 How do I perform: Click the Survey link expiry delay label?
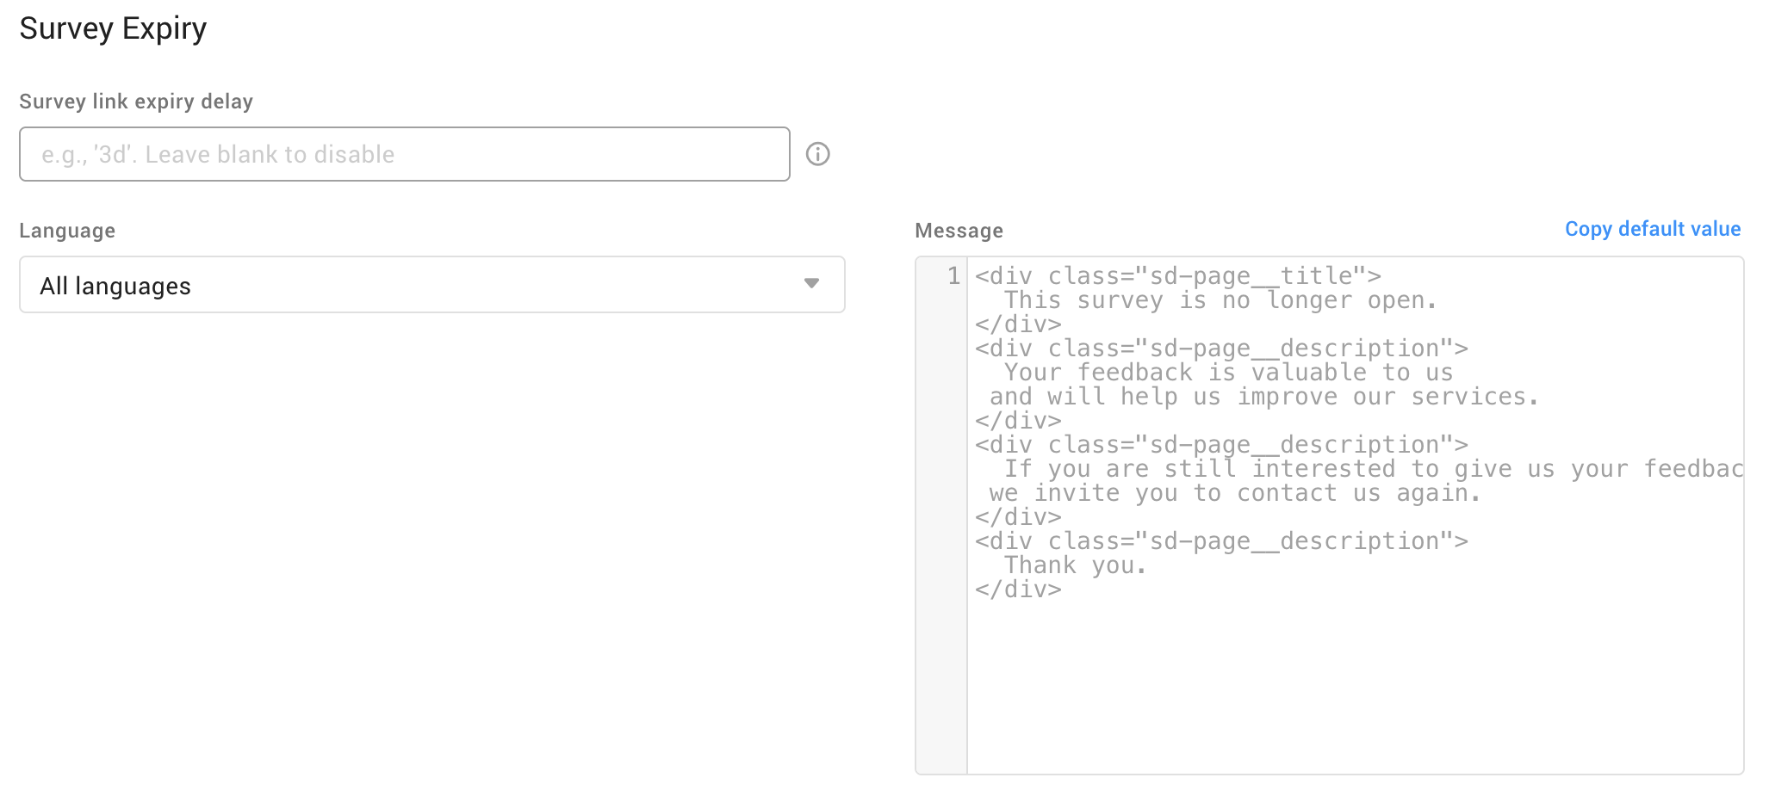(136, 102)
